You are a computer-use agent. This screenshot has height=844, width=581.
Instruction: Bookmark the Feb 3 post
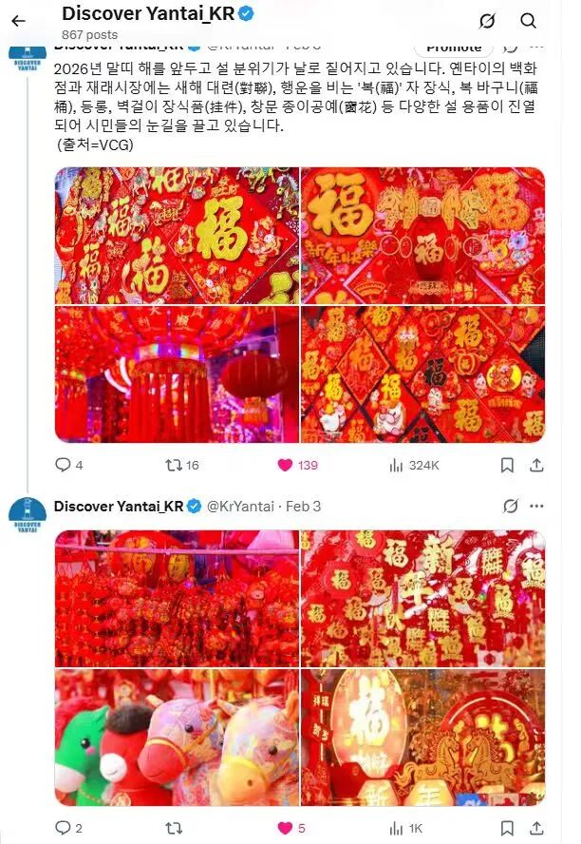point(507,828)
